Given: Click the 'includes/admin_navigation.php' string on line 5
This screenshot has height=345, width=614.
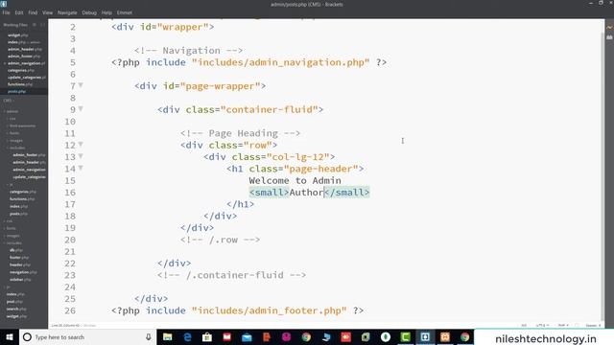Looking at the screenshot, I should tap(280, 62).
